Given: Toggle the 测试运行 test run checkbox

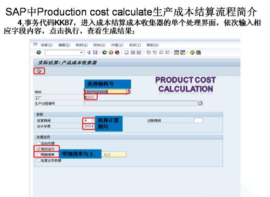Looking at the screenshot, I should [x=38, y=149].
